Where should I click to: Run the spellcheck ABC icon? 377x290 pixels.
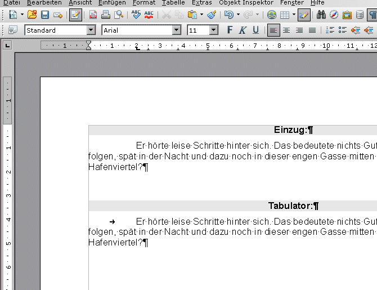coord(136,15)
